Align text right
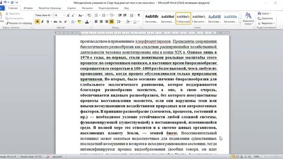Image resolution: width=283 pixels, height=159 pixels. 107,22
